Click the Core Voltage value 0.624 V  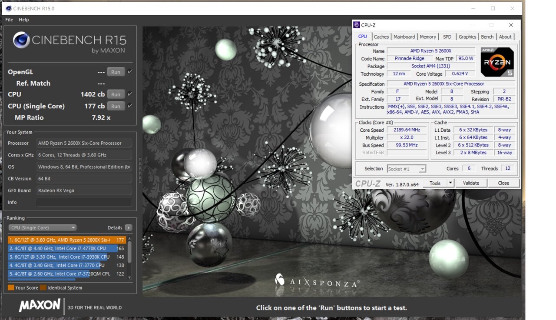[460, 74]
